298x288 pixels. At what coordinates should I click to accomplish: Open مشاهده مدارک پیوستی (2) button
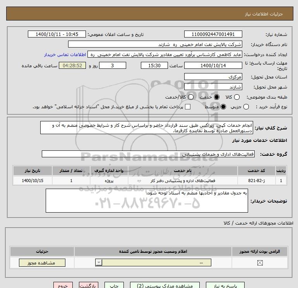[165, 285]
